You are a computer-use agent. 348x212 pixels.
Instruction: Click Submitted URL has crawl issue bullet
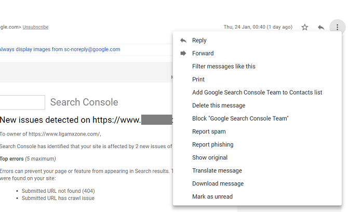[x=58, y=198]
